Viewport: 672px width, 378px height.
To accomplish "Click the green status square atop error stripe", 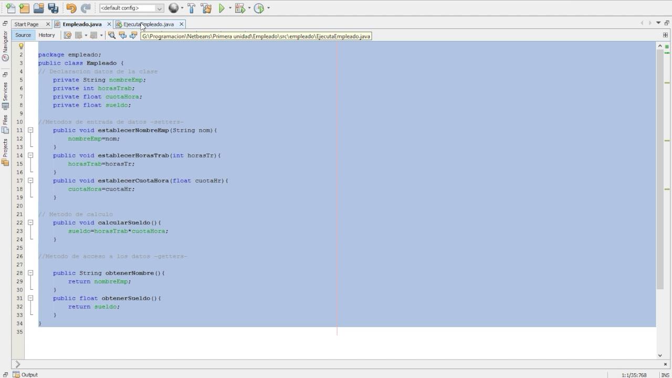I will pos(667,46).
